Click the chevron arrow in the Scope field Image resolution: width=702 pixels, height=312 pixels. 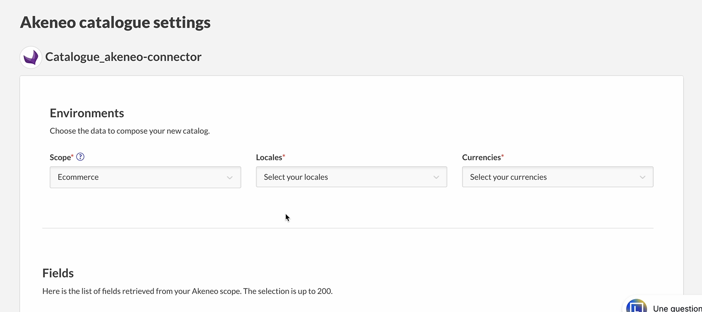click(x=230, y=177)
